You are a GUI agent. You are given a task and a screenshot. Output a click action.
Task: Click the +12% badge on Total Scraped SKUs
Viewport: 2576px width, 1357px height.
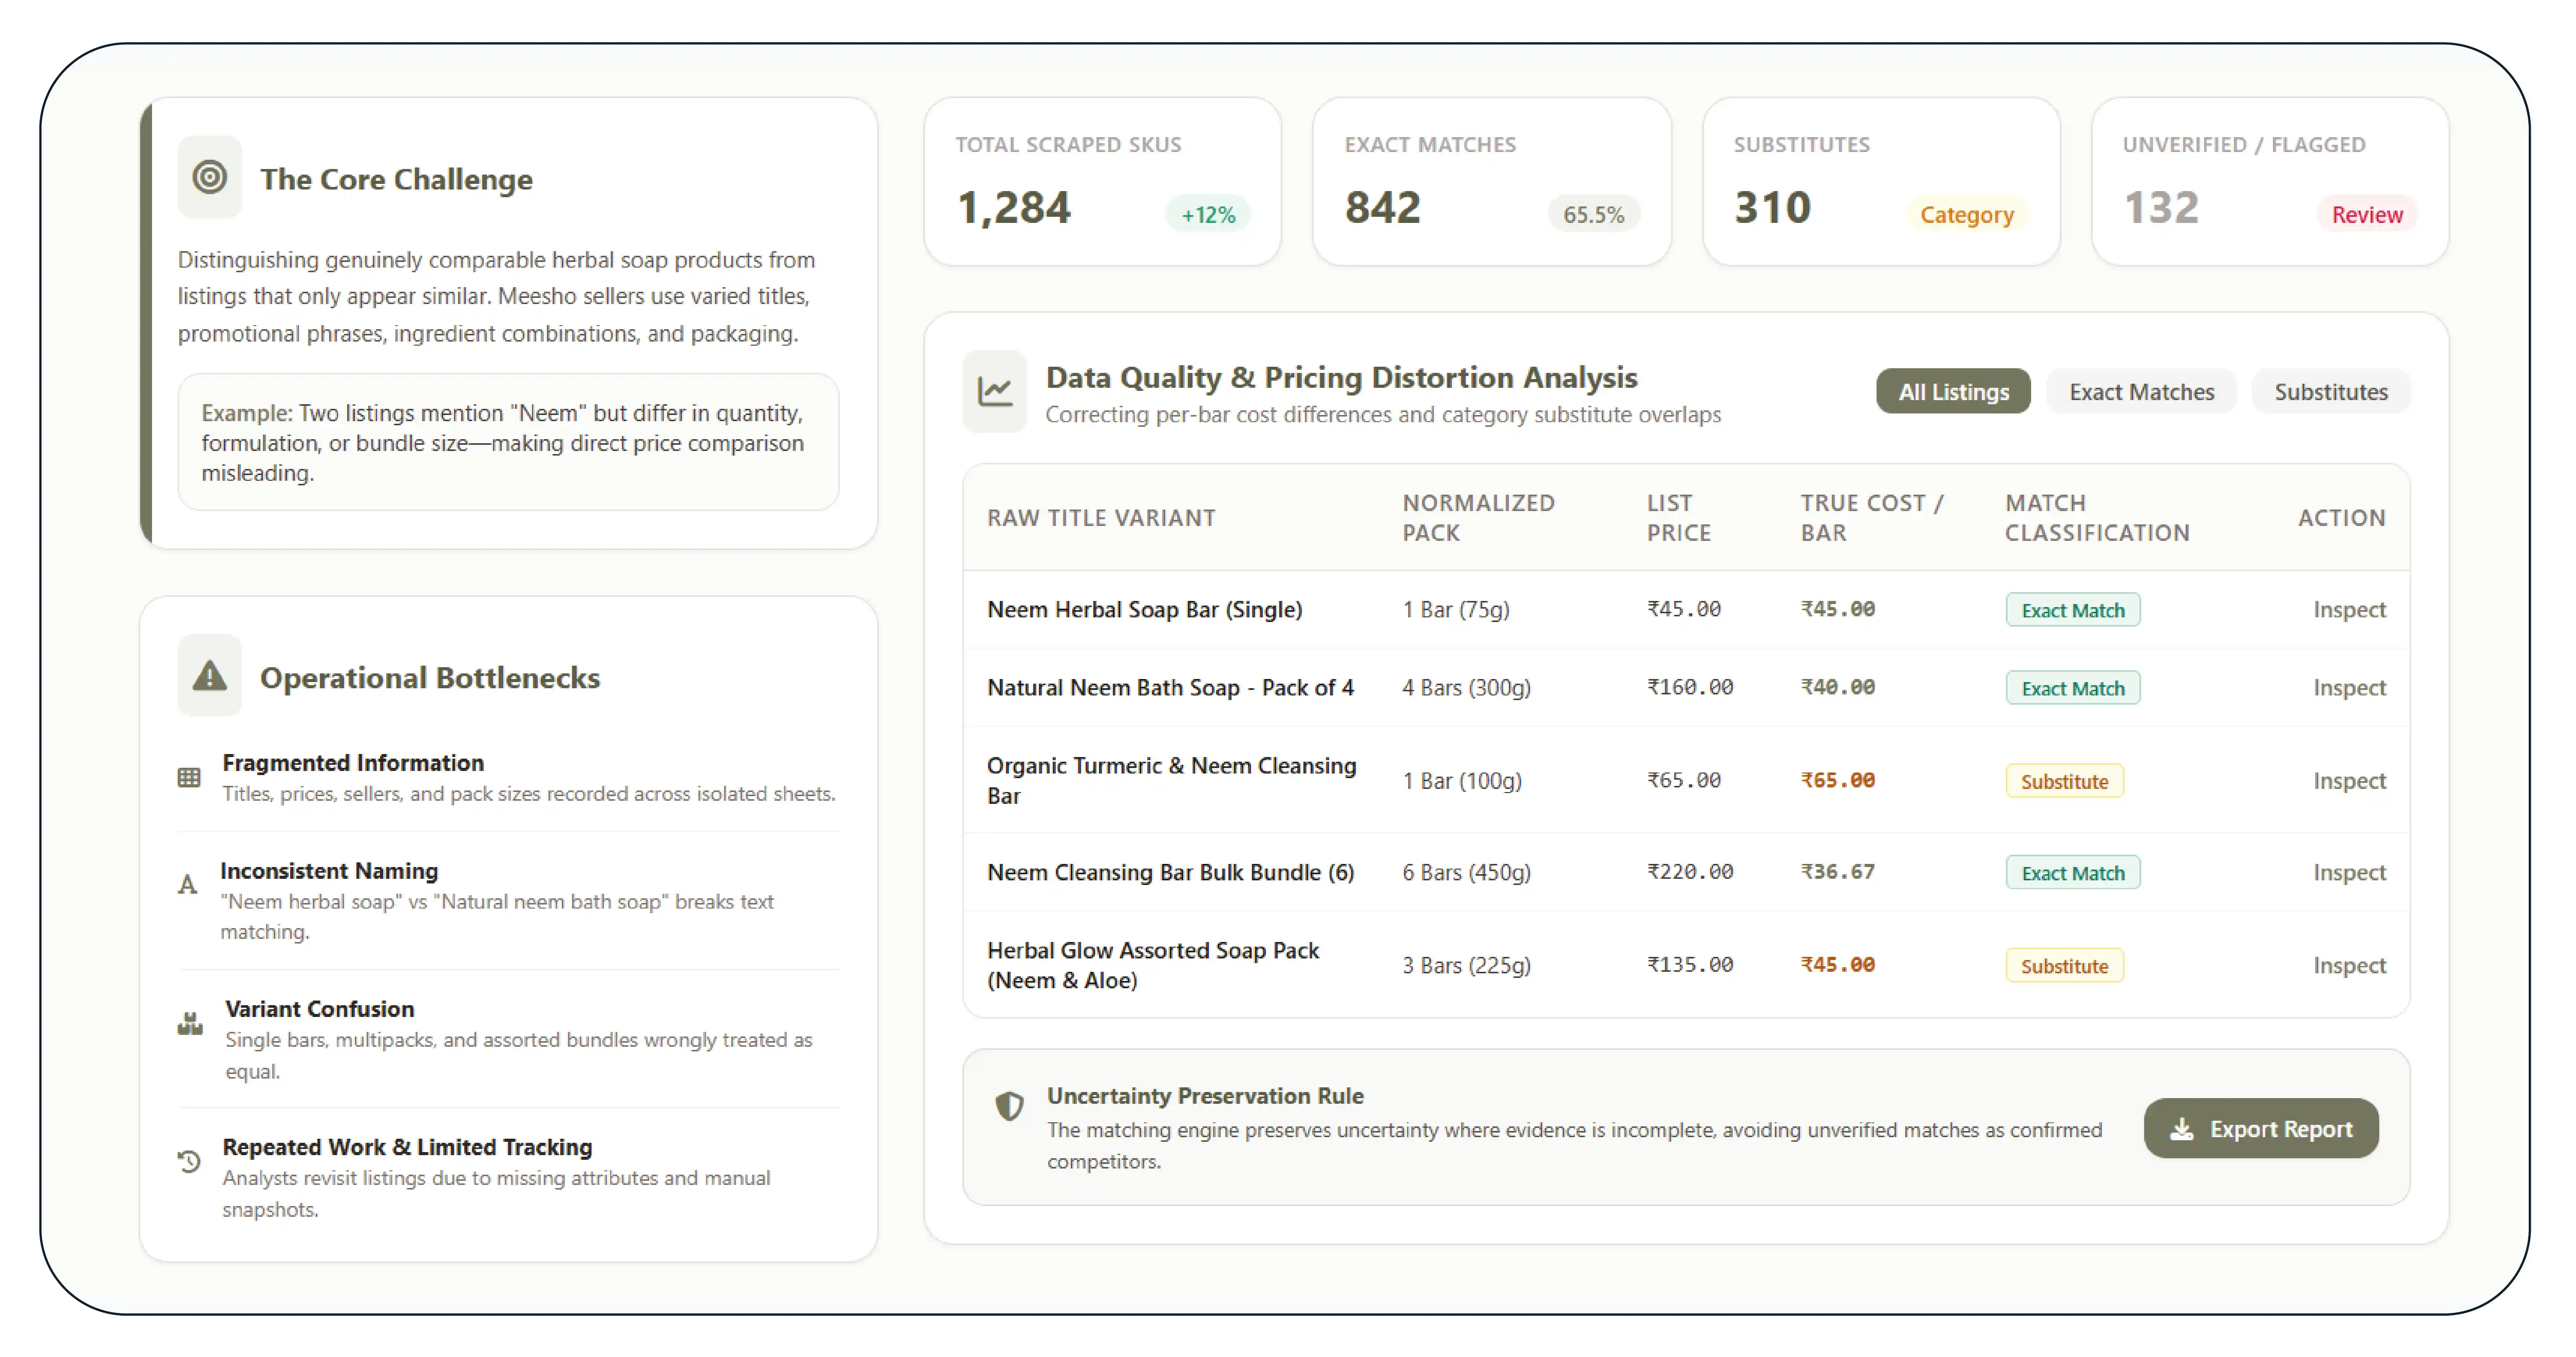[x=1208, y=214]
